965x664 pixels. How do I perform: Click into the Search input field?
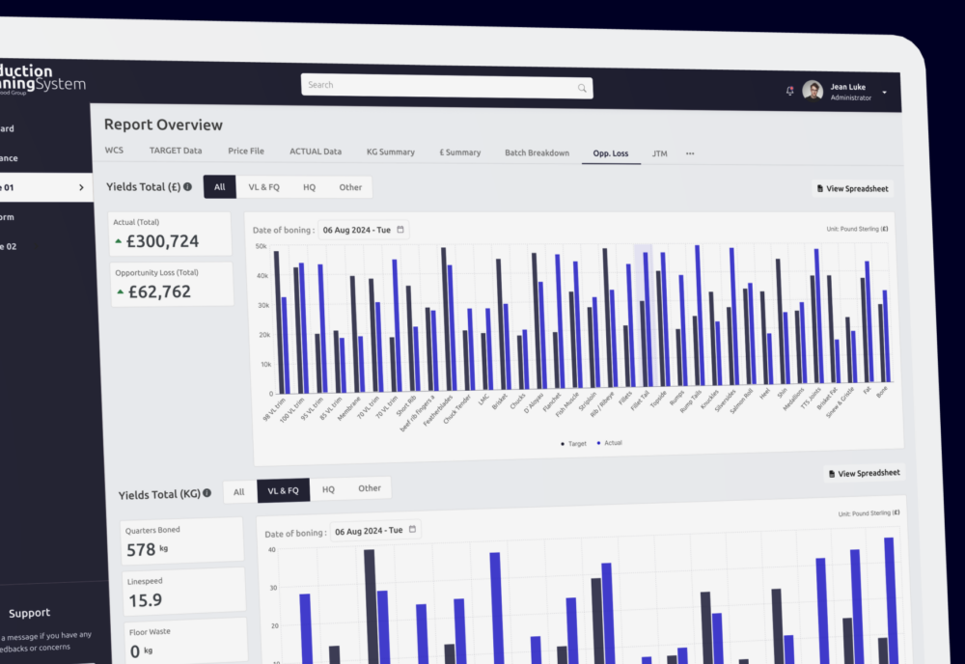tap(439, 86)
